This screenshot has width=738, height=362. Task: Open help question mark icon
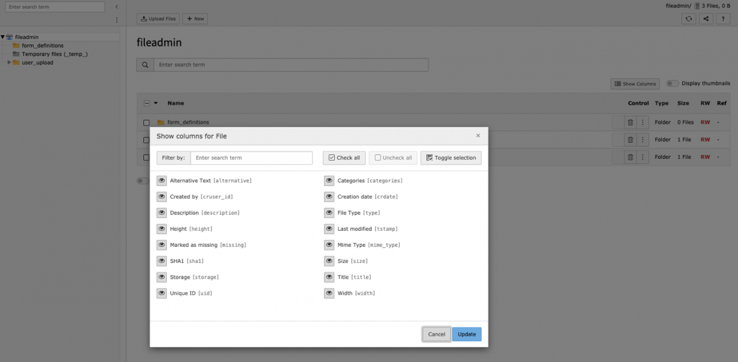point(723,18)
